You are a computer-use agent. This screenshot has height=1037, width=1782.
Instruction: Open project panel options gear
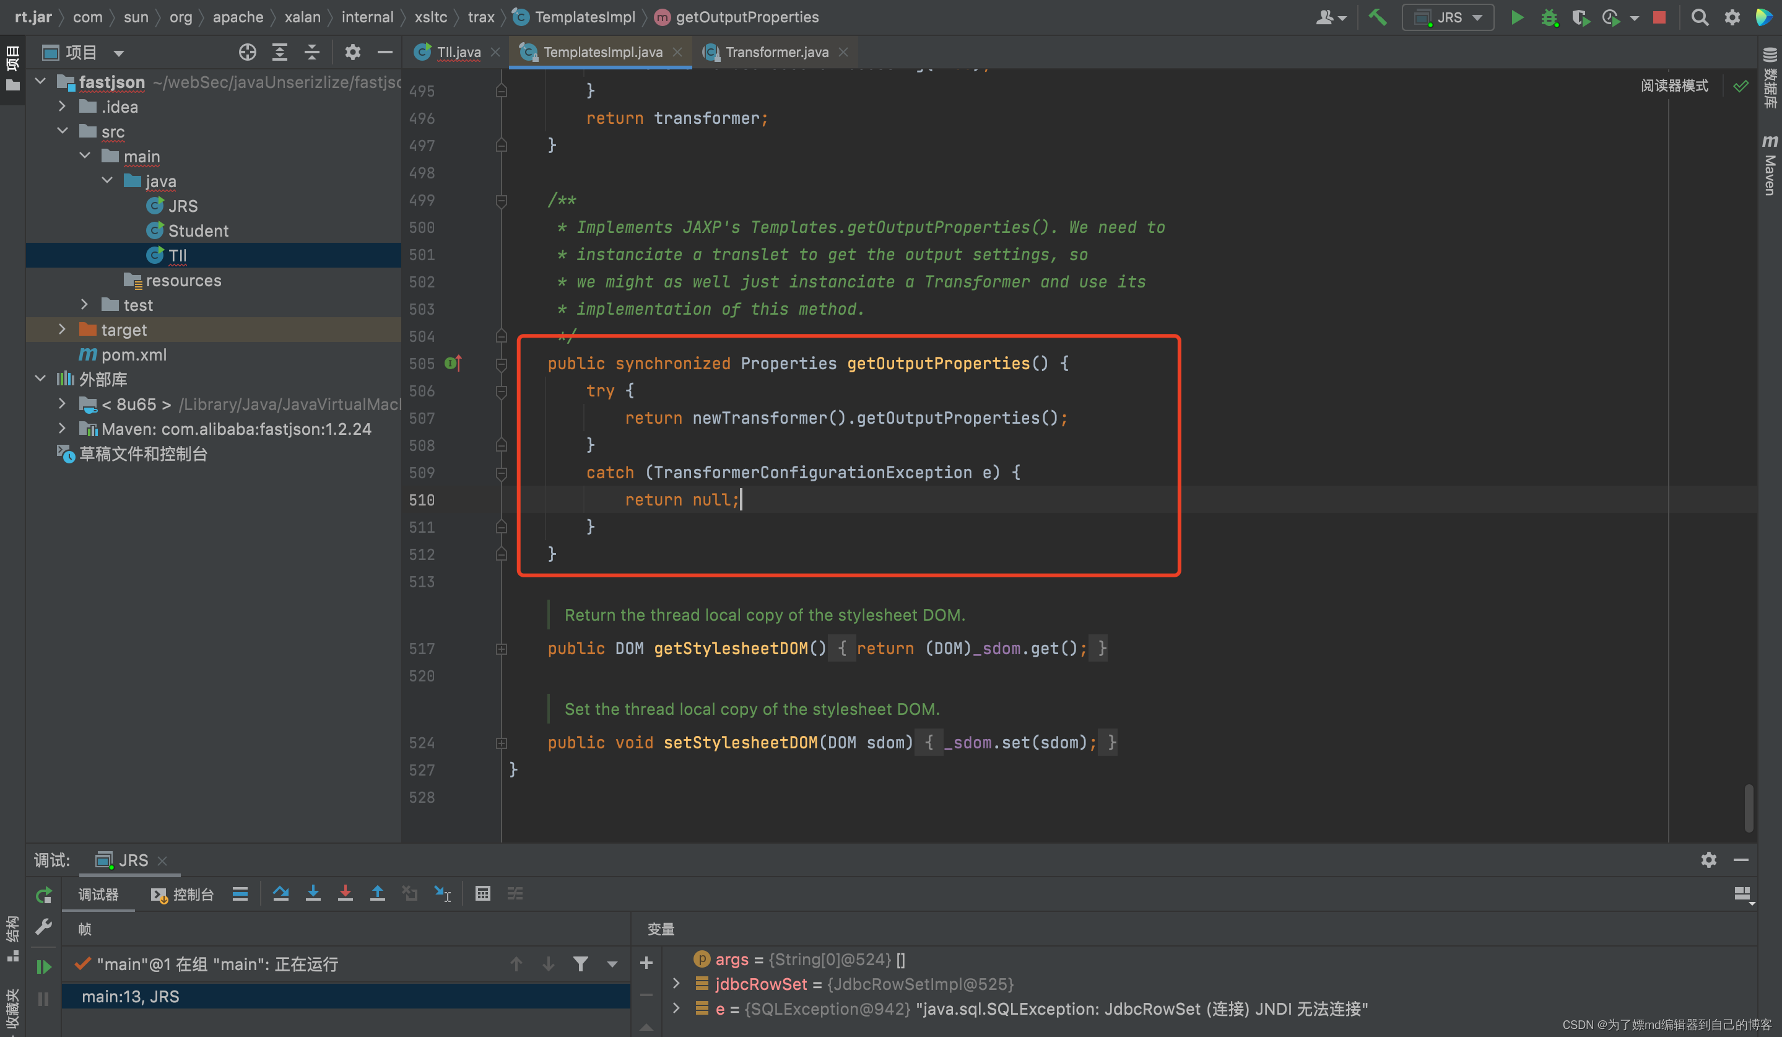coord(352,51)
